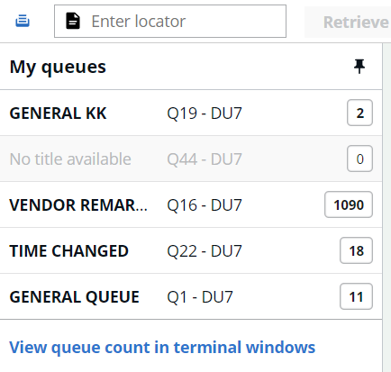
Task: Click the 1090 count badge
Action: 349,204
